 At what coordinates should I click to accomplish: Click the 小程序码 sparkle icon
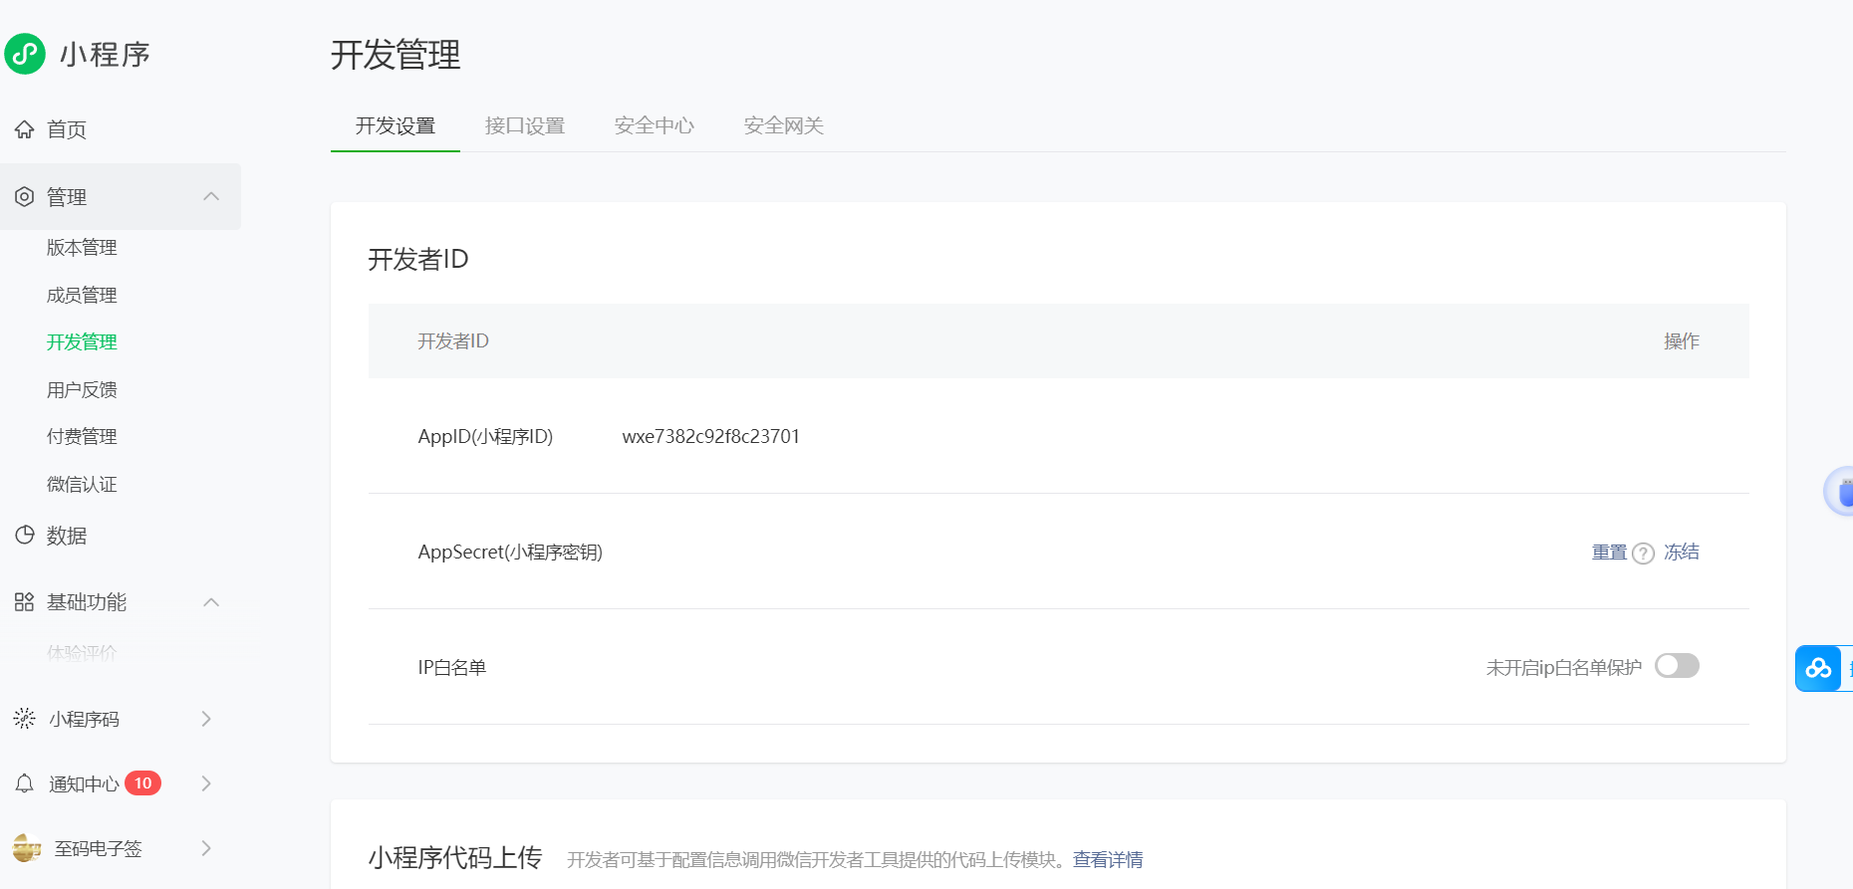point(24,719)
